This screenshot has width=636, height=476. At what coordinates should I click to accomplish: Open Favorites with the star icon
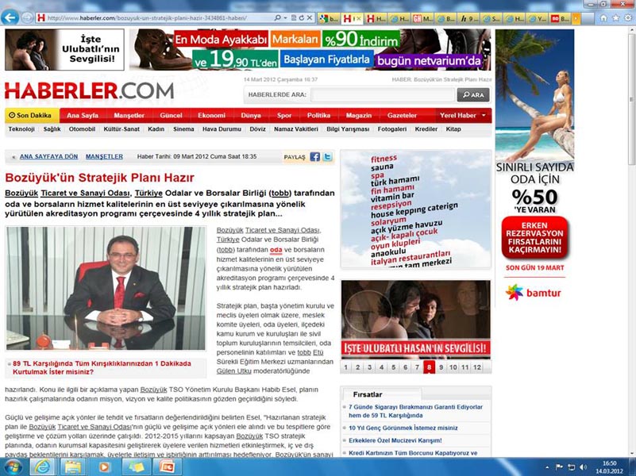point(615,17)
